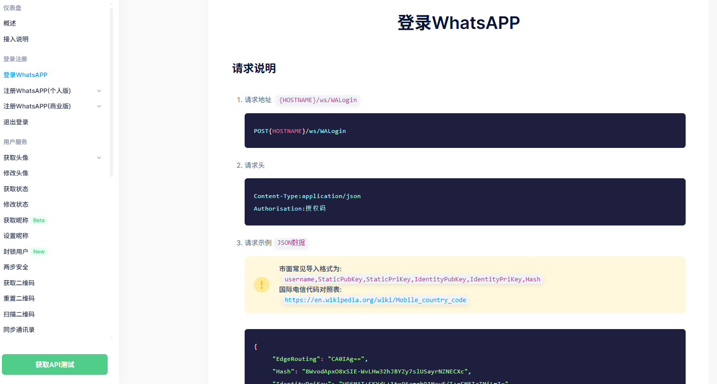The width and height of the screenshot is (717, 384).
Task: Click the POST{HOSTNAME}/ws/WALogin code line
Action: (x=300, y=131)
